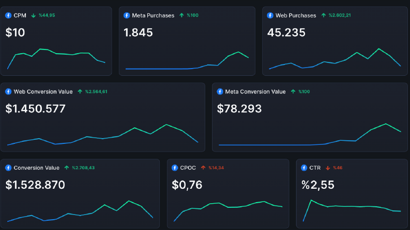Click the CTR sparkline chart

point(352,211)
